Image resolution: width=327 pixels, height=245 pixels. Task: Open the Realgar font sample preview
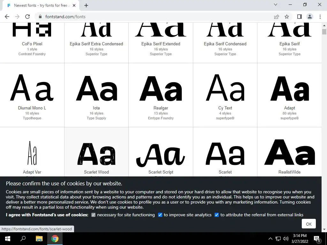(161, 89)
